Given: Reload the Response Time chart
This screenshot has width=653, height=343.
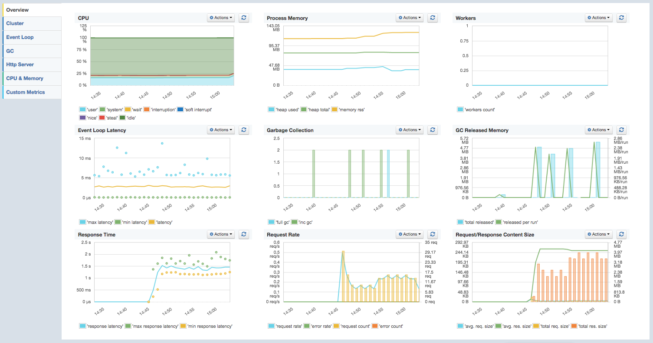Looking at the screenshot, I should [244, 234].
